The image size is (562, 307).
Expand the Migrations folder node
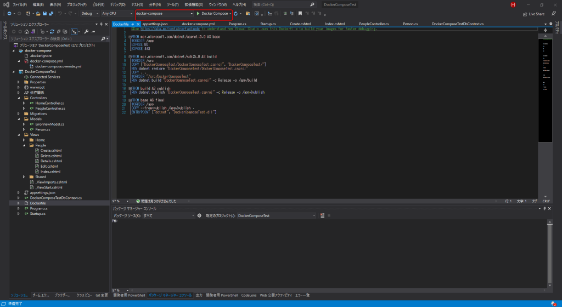point(19,113)
